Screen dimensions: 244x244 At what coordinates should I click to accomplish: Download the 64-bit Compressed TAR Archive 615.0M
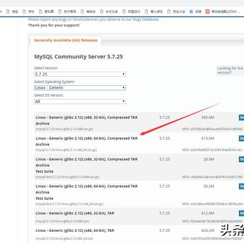[241, 138]
